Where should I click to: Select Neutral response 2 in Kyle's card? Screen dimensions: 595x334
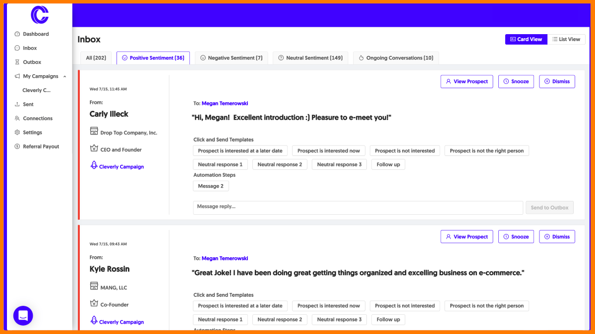[280, 320]
